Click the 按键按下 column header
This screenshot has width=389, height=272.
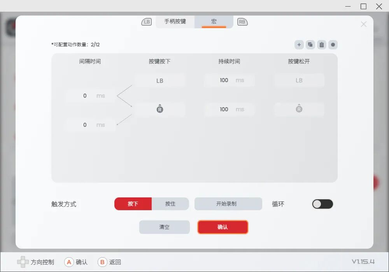tap(159, 61)
